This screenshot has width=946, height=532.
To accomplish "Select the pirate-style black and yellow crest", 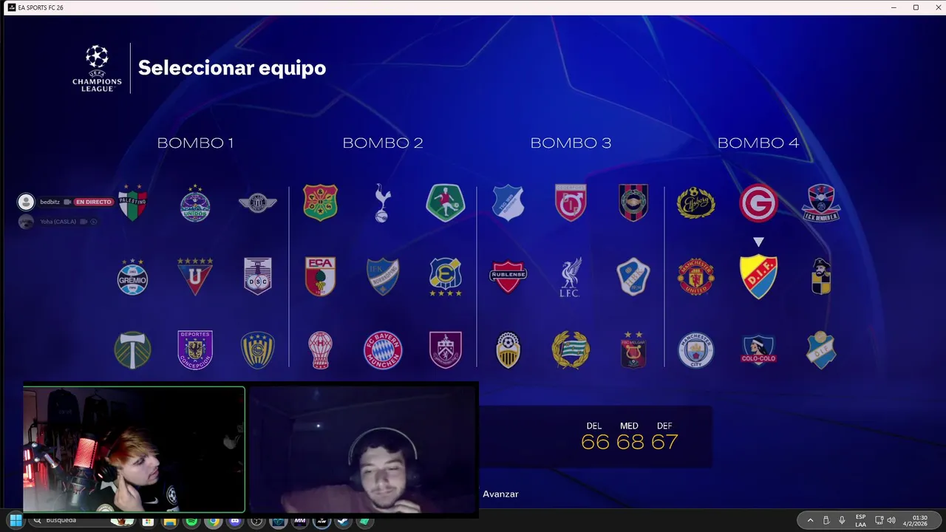I will (821, 277).
